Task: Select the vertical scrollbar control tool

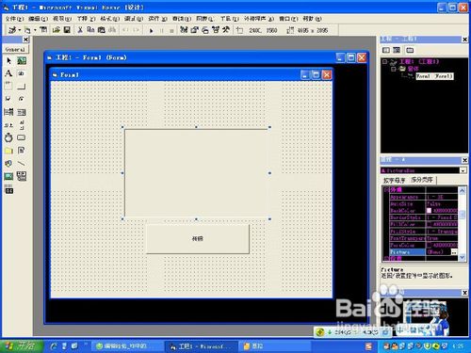Action: (x=22, y=125)
